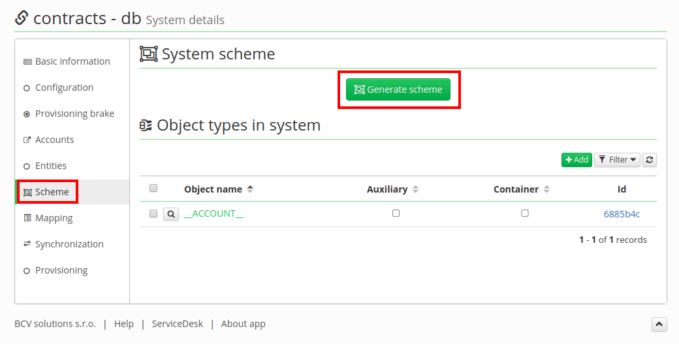Screen dimensions: 679x344
Task: Open the Mapping tab in sidebar
Action: pyautogui.click(x=54, y=218)
